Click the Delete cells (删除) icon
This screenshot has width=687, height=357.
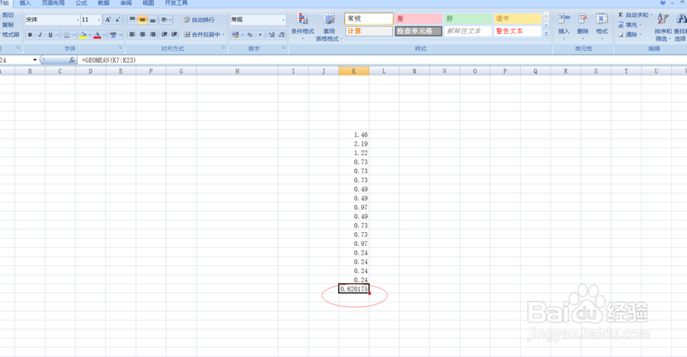click(x=583, y=19)
